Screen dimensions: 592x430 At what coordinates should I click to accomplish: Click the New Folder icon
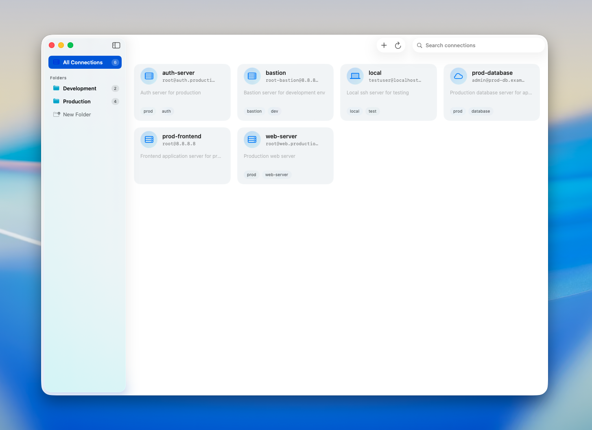pos(57,114)
